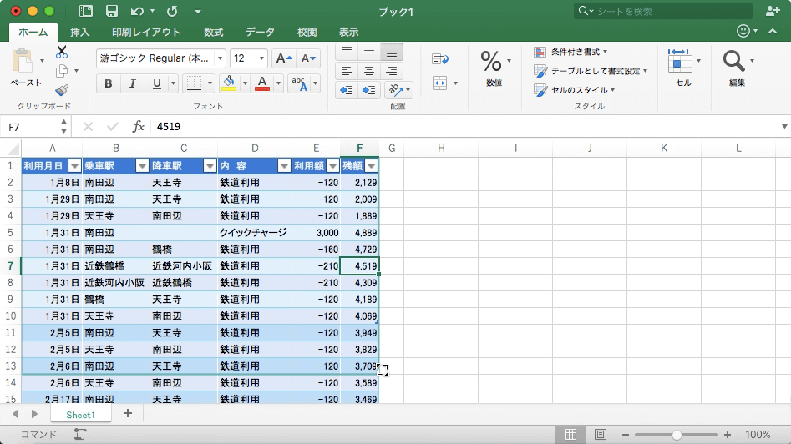Add a new sheet with the plus button
The image size is (791, 444).
(x=128, y=414)
